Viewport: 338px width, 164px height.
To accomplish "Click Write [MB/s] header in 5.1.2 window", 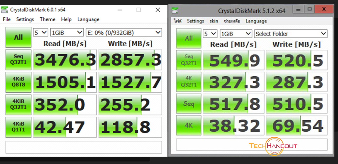I will coord(297,44).
